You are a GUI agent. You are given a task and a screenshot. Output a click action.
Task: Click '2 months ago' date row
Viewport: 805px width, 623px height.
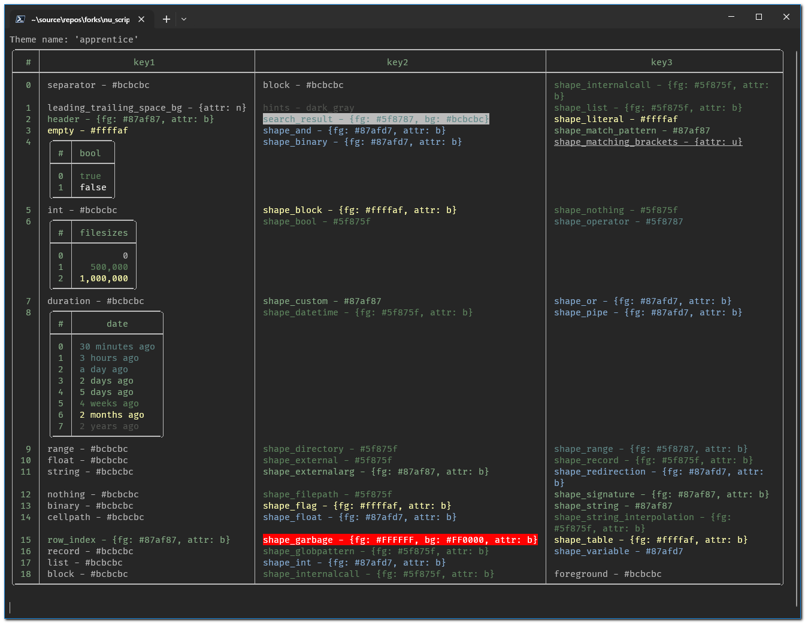click(112, 415)
